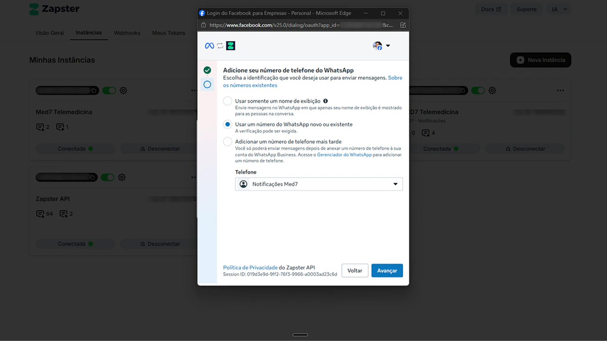Click the Conectada status on the Zapster API card
607x341 pixels.
(75, 244)
